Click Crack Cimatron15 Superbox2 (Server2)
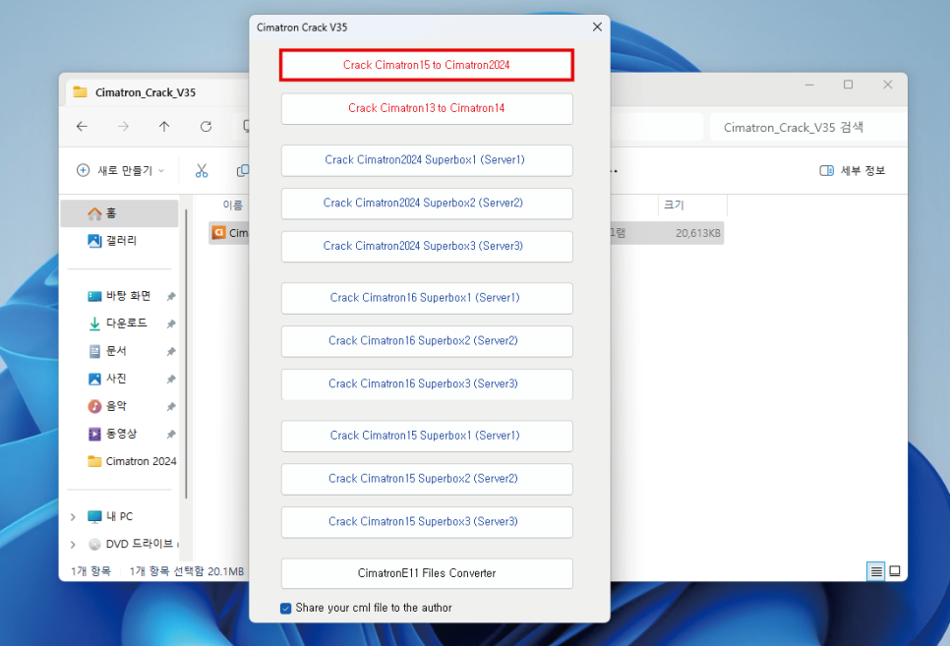950x646 pixels. 427,479
